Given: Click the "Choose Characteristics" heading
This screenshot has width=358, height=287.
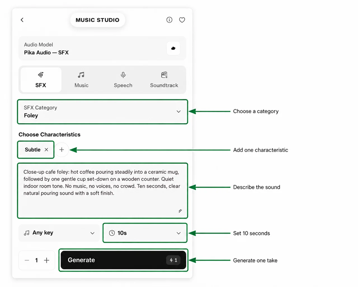Looking at the screenshot, I should (50, 135).
